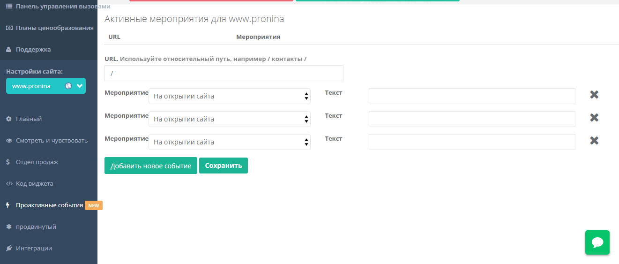This screenshot has width=619, height=264.
Task: Open the green live chat bubble
Action: [597, 242]
